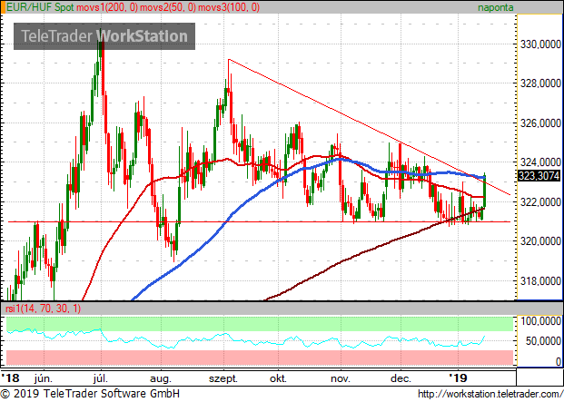Click the naponta interval label

[x=495, y=7]
